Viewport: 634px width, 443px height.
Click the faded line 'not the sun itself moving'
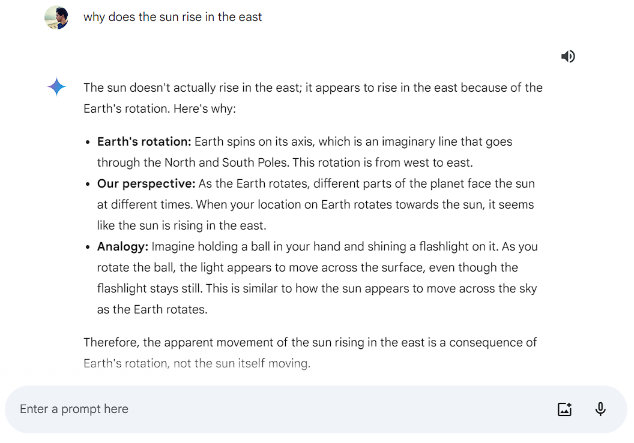pos(242,363)
